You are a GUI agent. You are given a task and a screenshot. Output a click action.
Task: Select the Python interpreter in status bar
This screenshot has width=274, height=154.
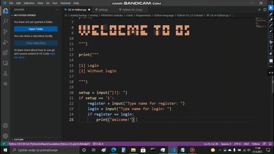pyautogui.click(x=49, y=144)
